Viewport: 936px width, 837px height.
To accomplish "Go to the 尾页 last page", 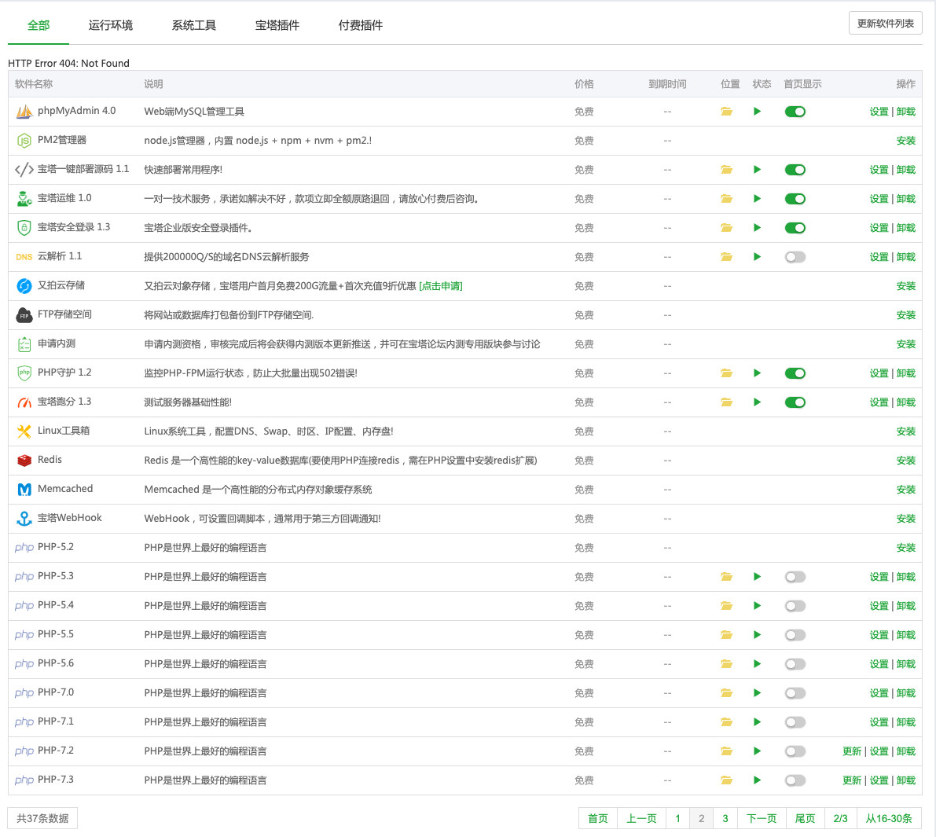I will [x=805, y=818].
